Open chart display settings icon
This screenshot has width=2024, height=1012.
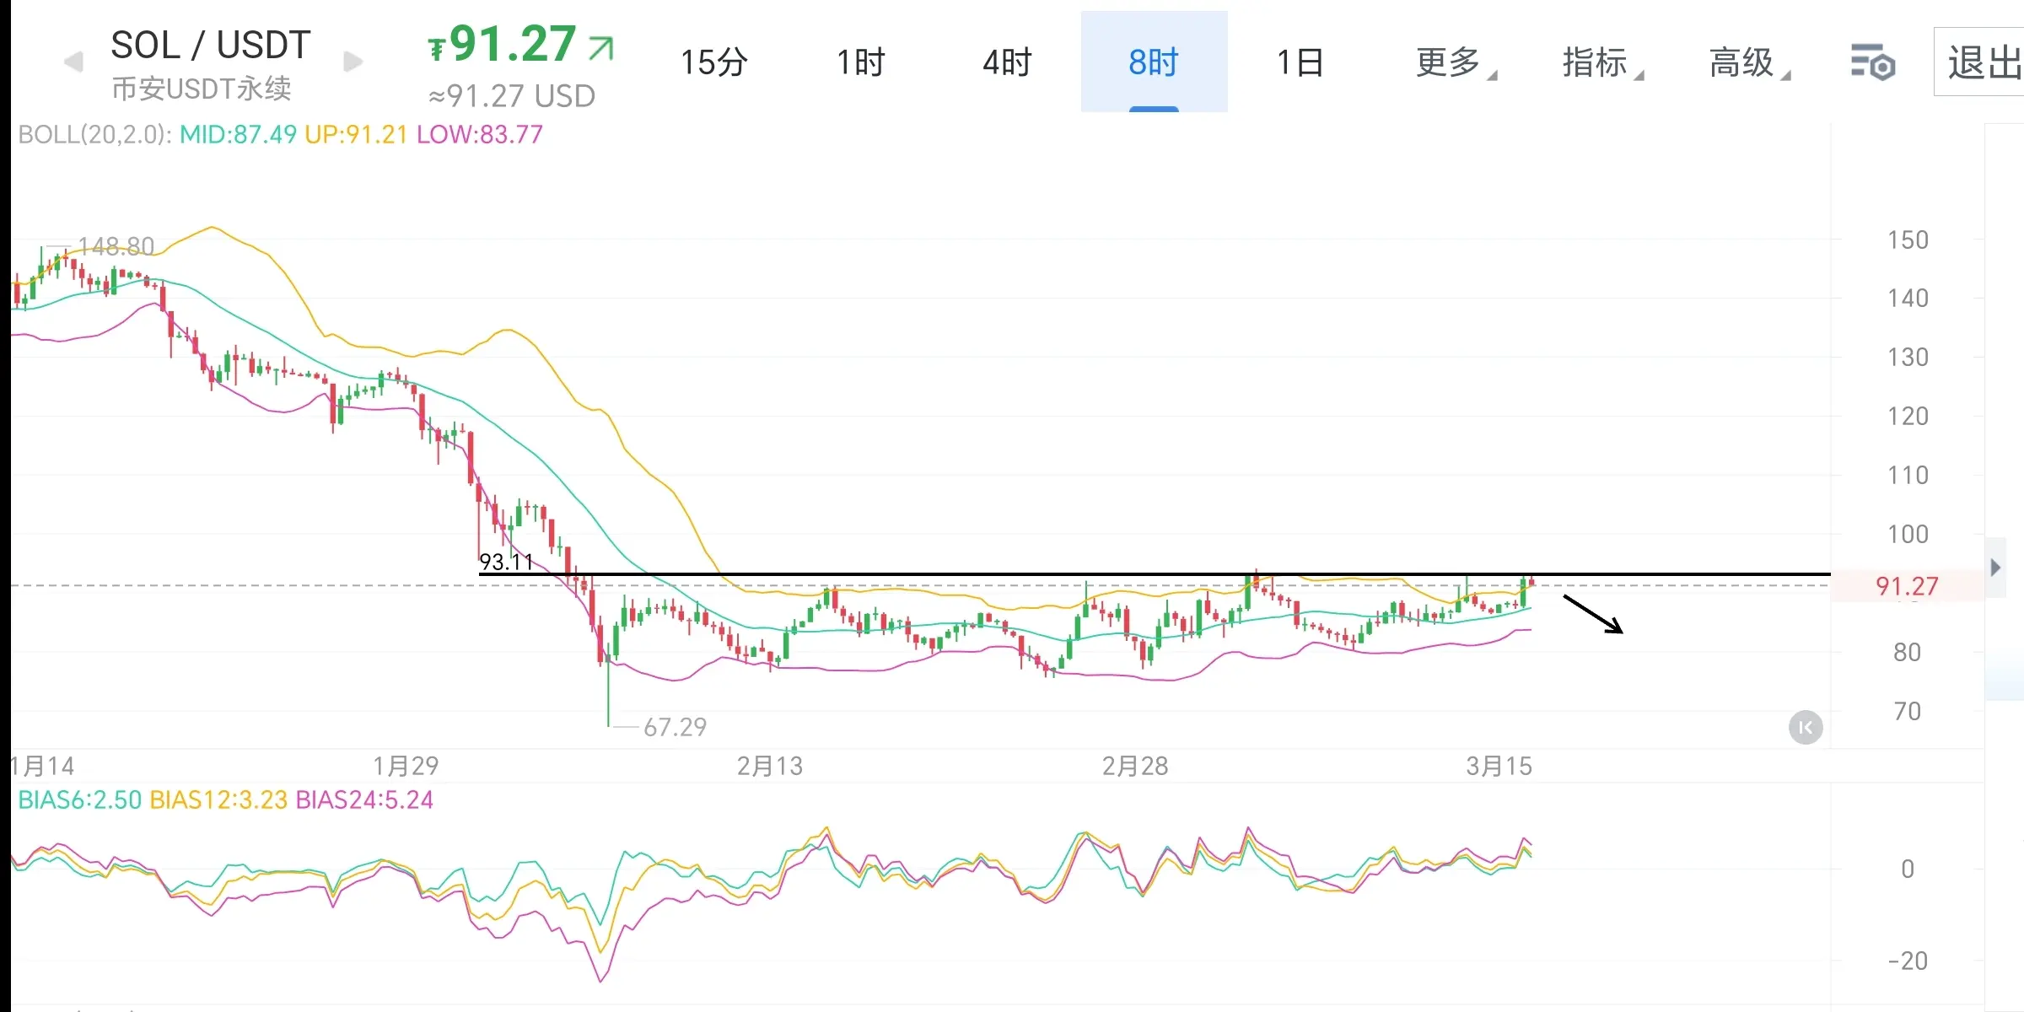[x=1872, y=63]
